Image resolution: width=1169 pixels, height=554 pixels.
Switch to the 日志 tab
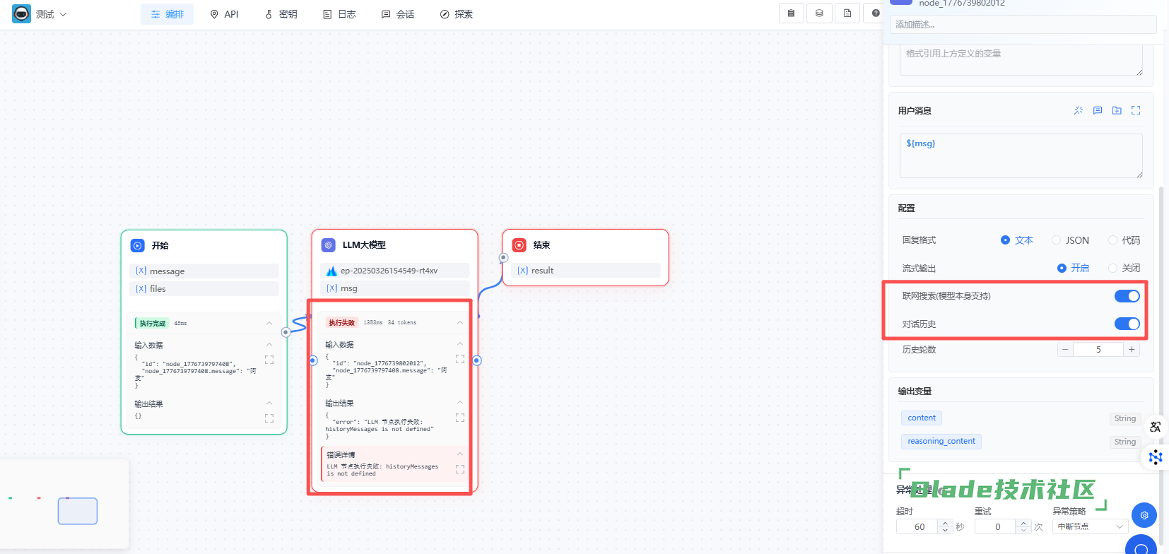[339, 14]
